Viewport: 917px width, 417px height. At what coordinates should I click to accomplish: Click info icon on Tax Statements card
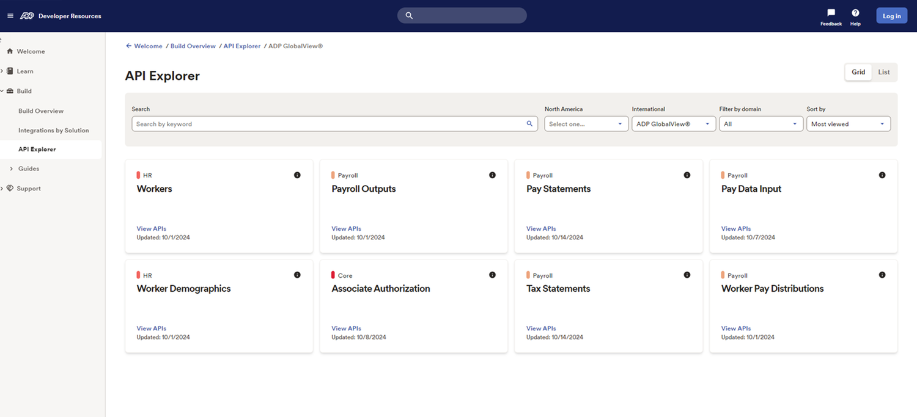point(687,275)
